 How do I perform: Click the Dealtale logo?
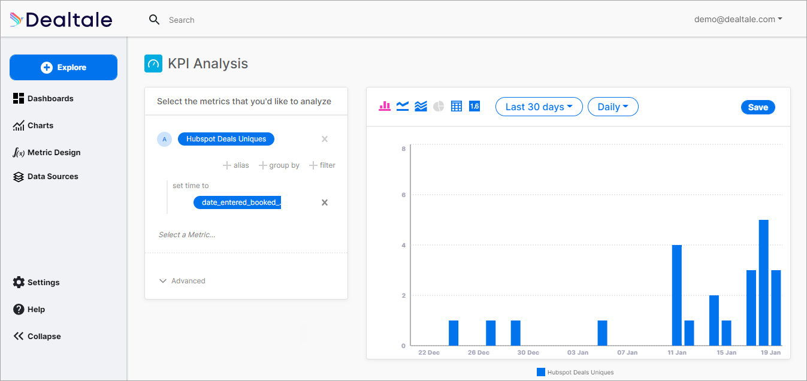coord(61,20)
